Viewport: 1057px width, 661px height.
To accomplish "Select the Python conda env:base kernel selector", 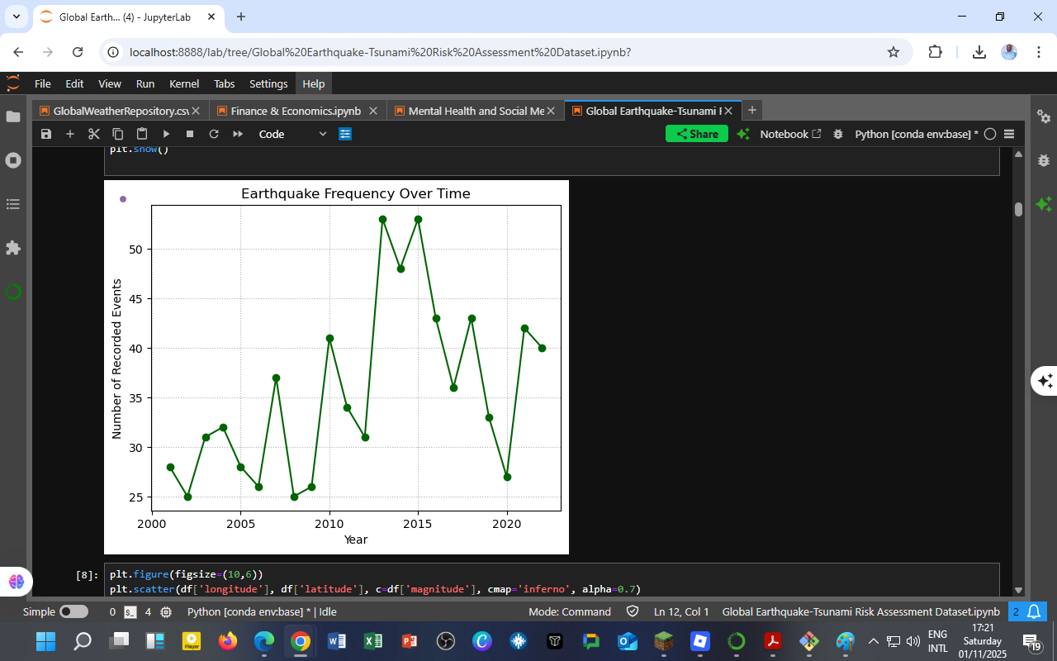I will [x=916, y=134].
